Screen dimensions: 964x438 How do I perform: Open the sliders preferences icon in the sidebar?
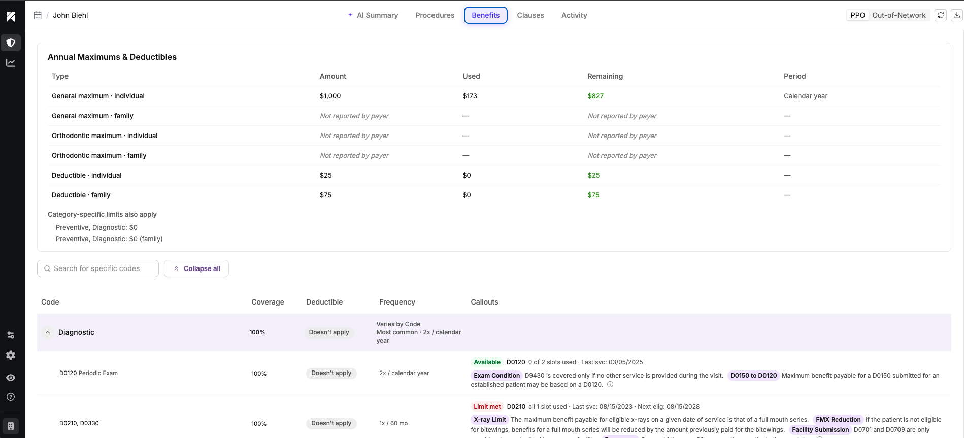[x=11, y=335]
